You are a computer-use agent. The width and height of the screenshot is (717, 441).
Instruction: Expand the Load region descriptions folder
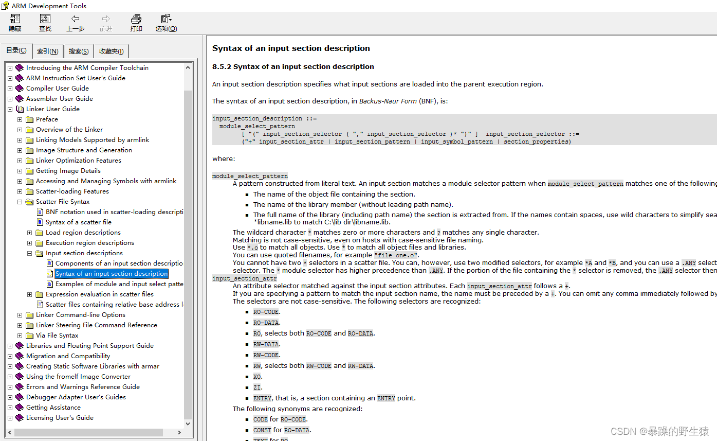point(29,232)
